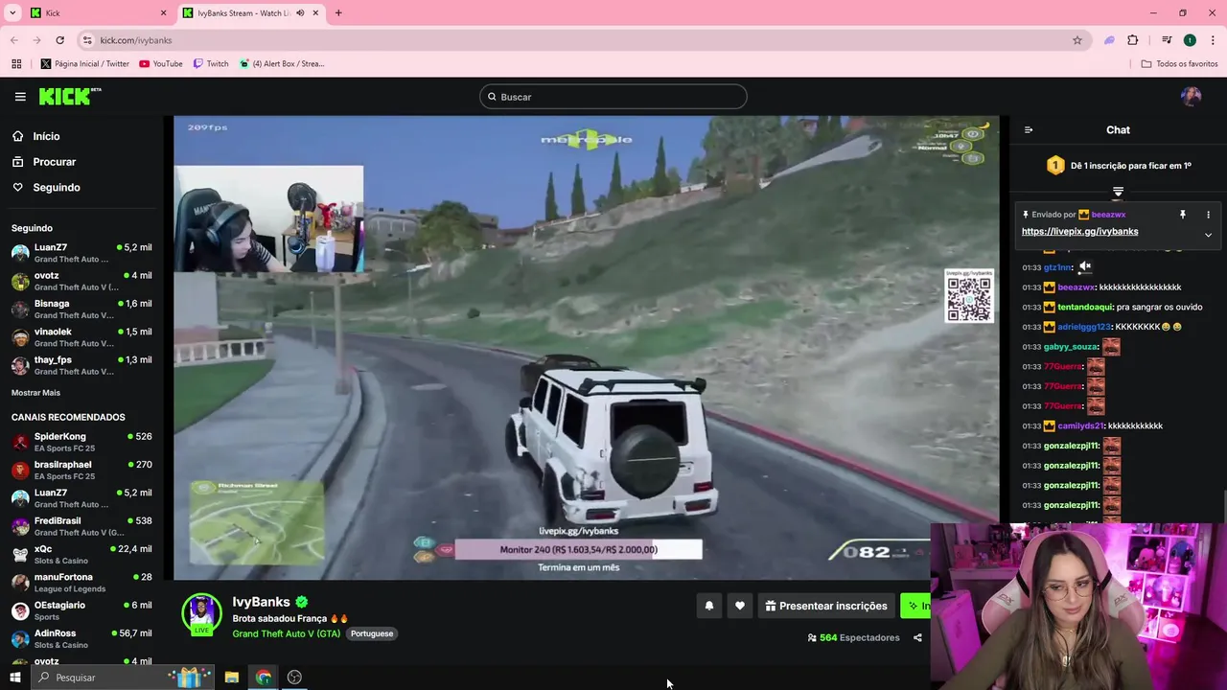This screenshot has height=690, width=1227.
Task: Toggle the notification bell for IvyBanks
Action: [x=709, y=606]
